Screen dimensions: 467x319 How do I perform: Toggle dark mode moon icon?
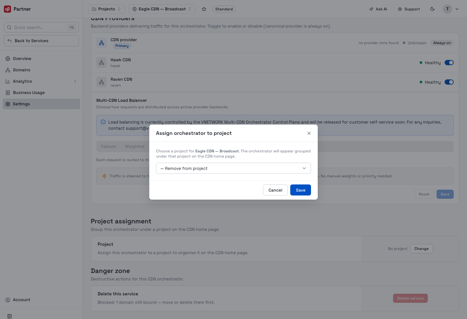click(432, 9)
